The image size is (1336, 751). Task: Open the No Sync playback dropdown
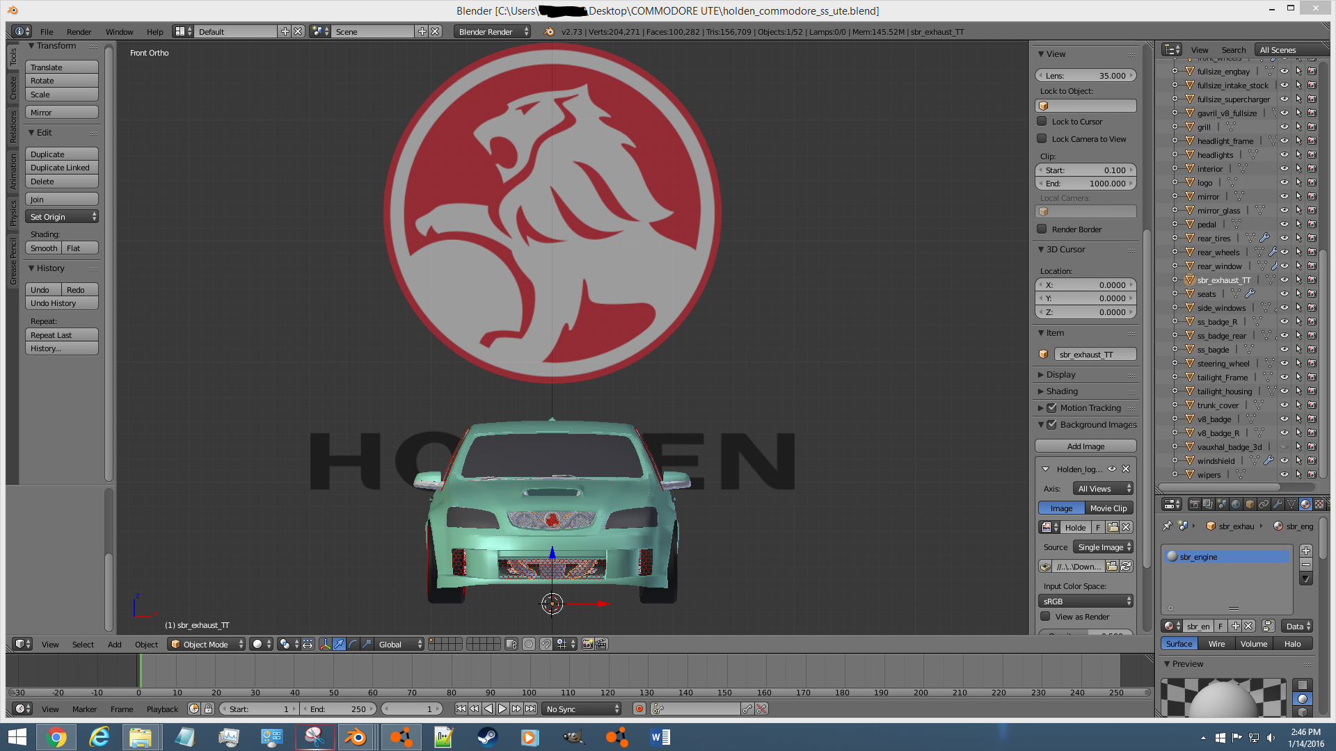click(582, 709)
